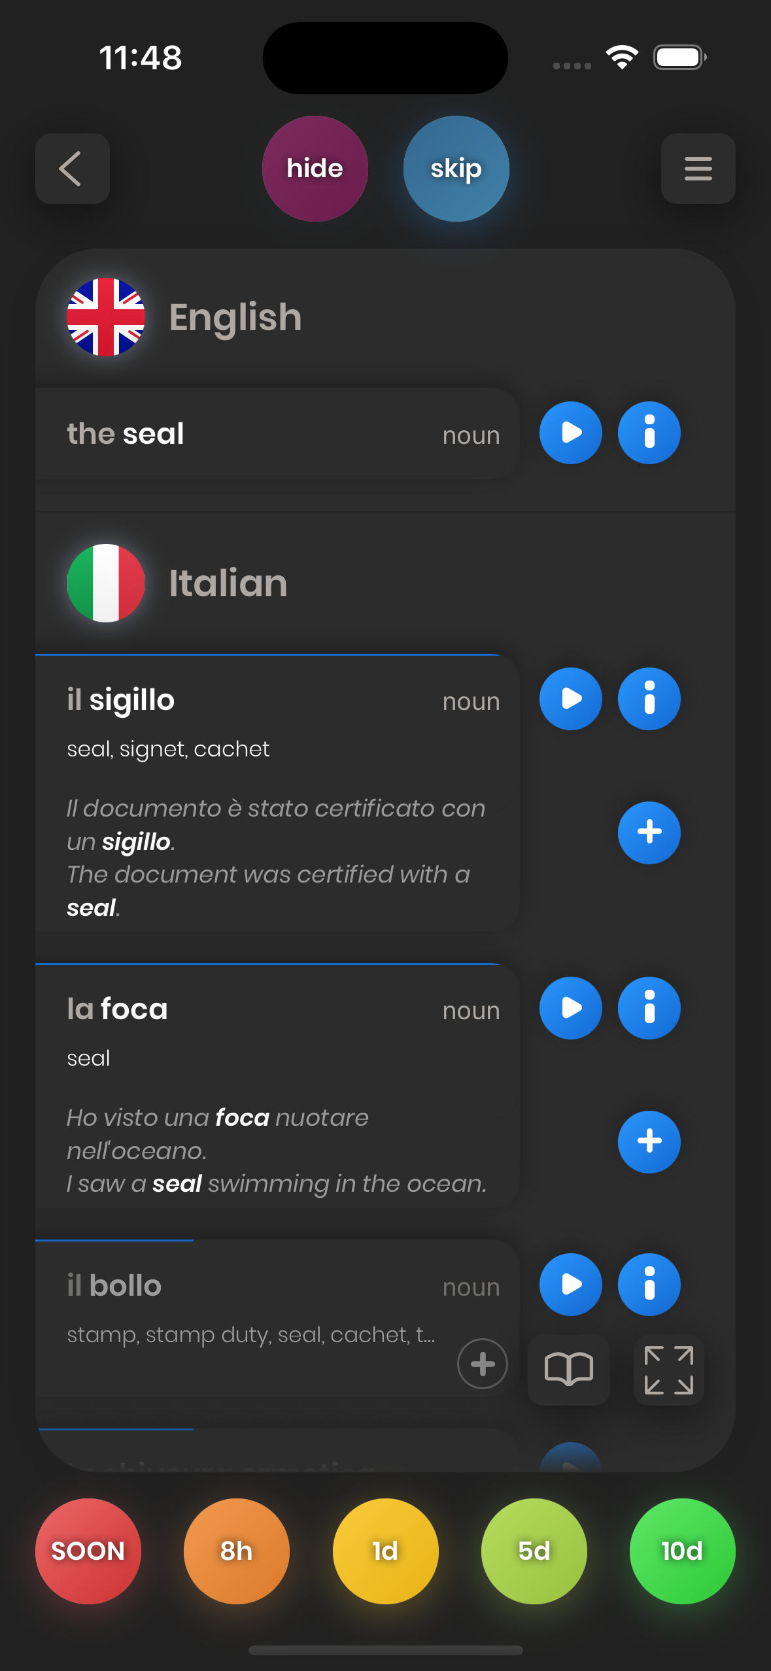This screenshot has width=771, height=1671.
Task: Open the hamburger menu
Action: [698, 169]
